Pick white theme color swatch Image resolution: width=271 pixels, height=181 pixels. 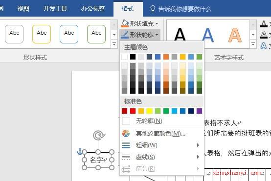(124, 57)
